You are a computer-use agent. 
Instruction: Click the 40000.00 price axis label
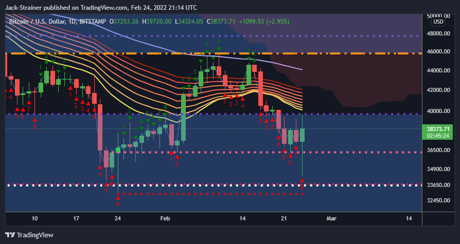click(438, 111)
